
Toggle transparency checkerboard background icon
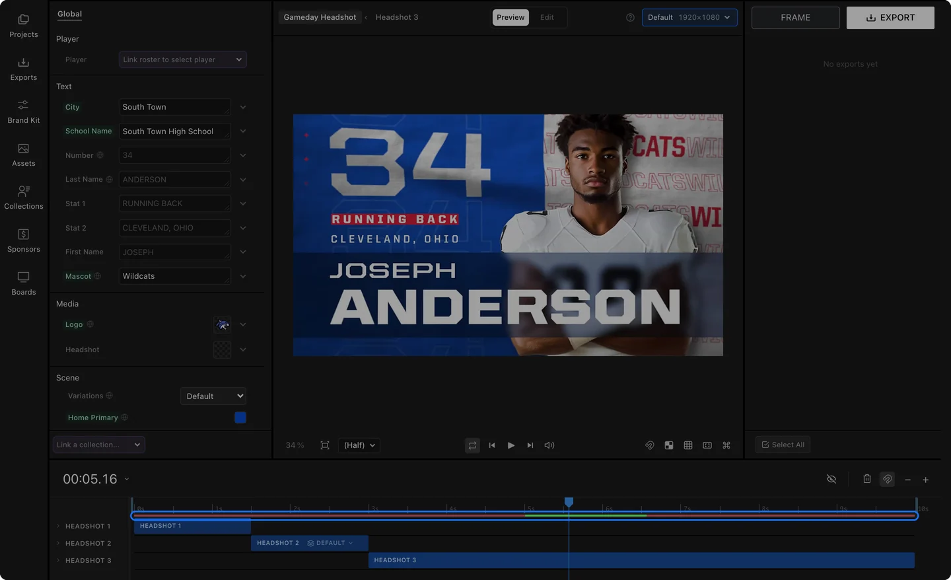[669, 445]
